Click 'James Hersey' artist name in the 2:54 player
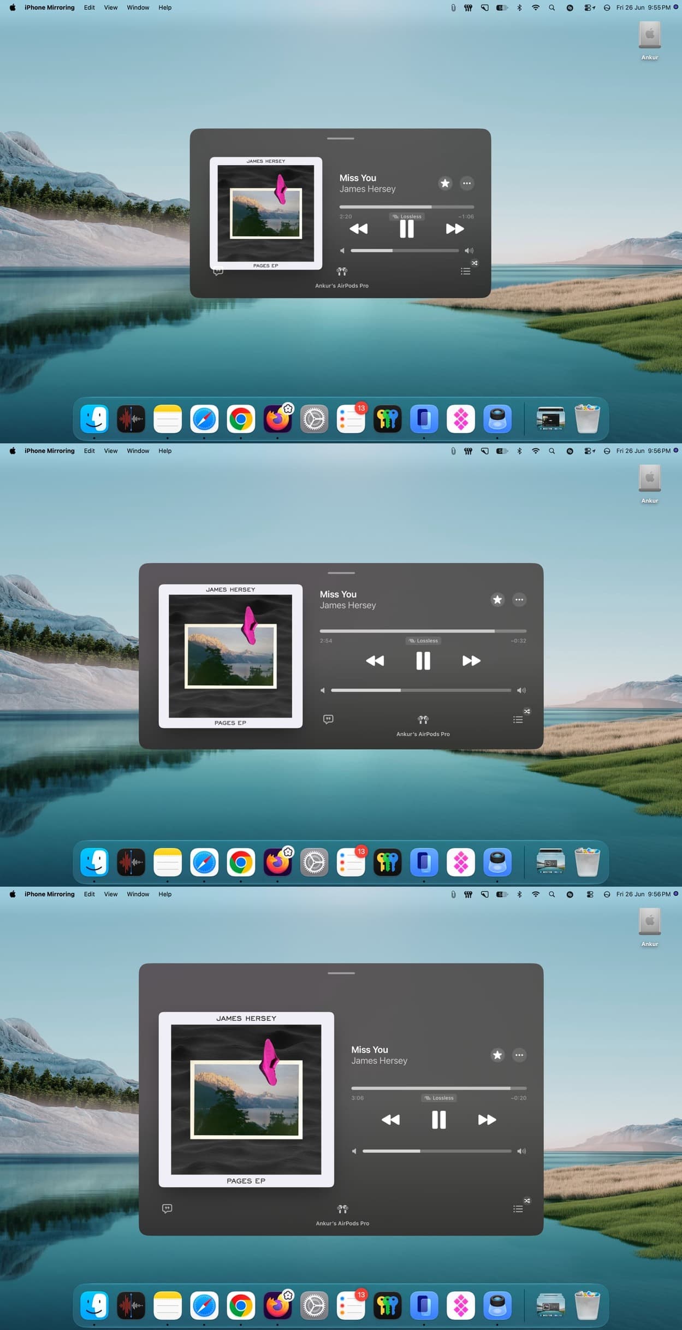Viewport: 682px width, 1330px height. point(348,605)
